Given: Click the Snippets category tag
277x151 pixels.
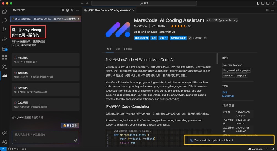Looking at the screenshot, I should point(242,75).
